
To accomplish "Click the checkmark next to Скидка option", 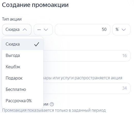I will coord(37,44).
